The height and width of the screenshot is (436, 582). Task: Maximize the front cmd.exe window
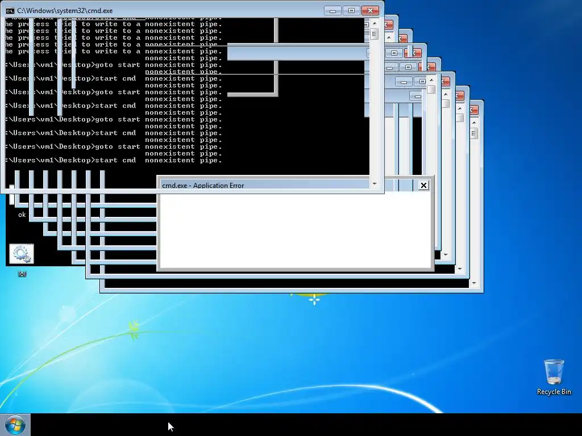point(351,11)
